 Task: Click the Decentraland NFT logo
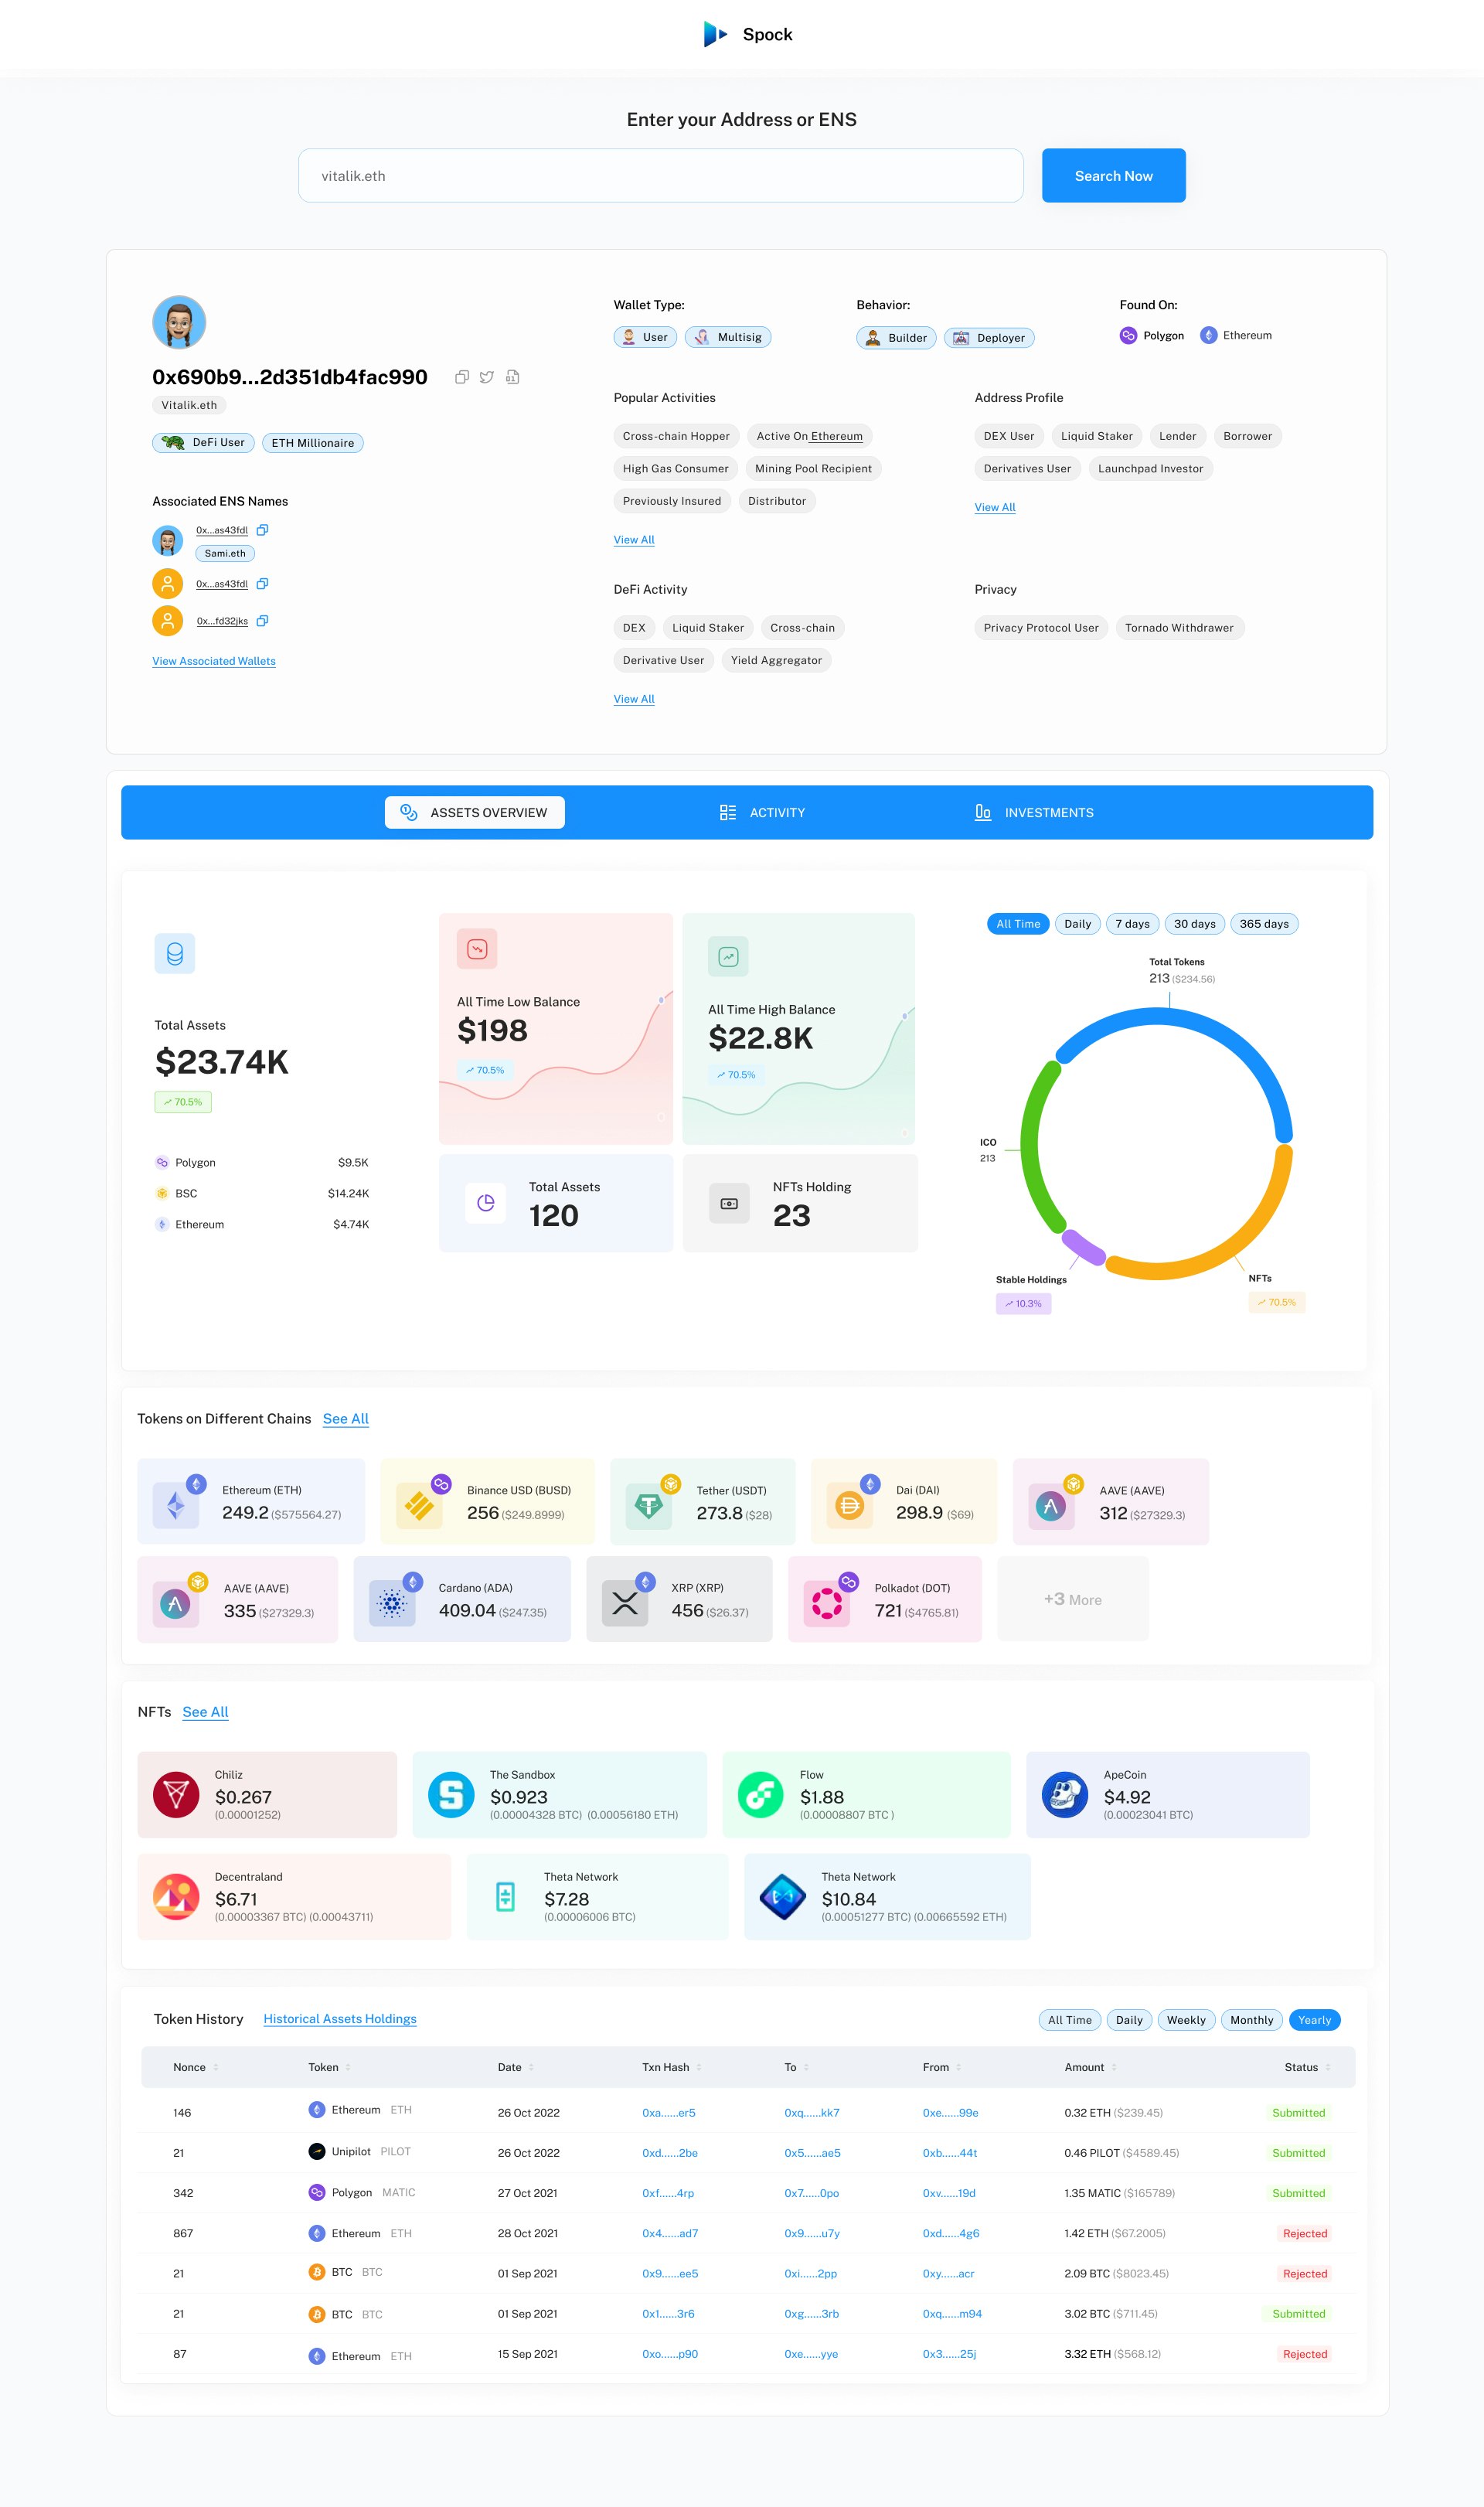176,1896
